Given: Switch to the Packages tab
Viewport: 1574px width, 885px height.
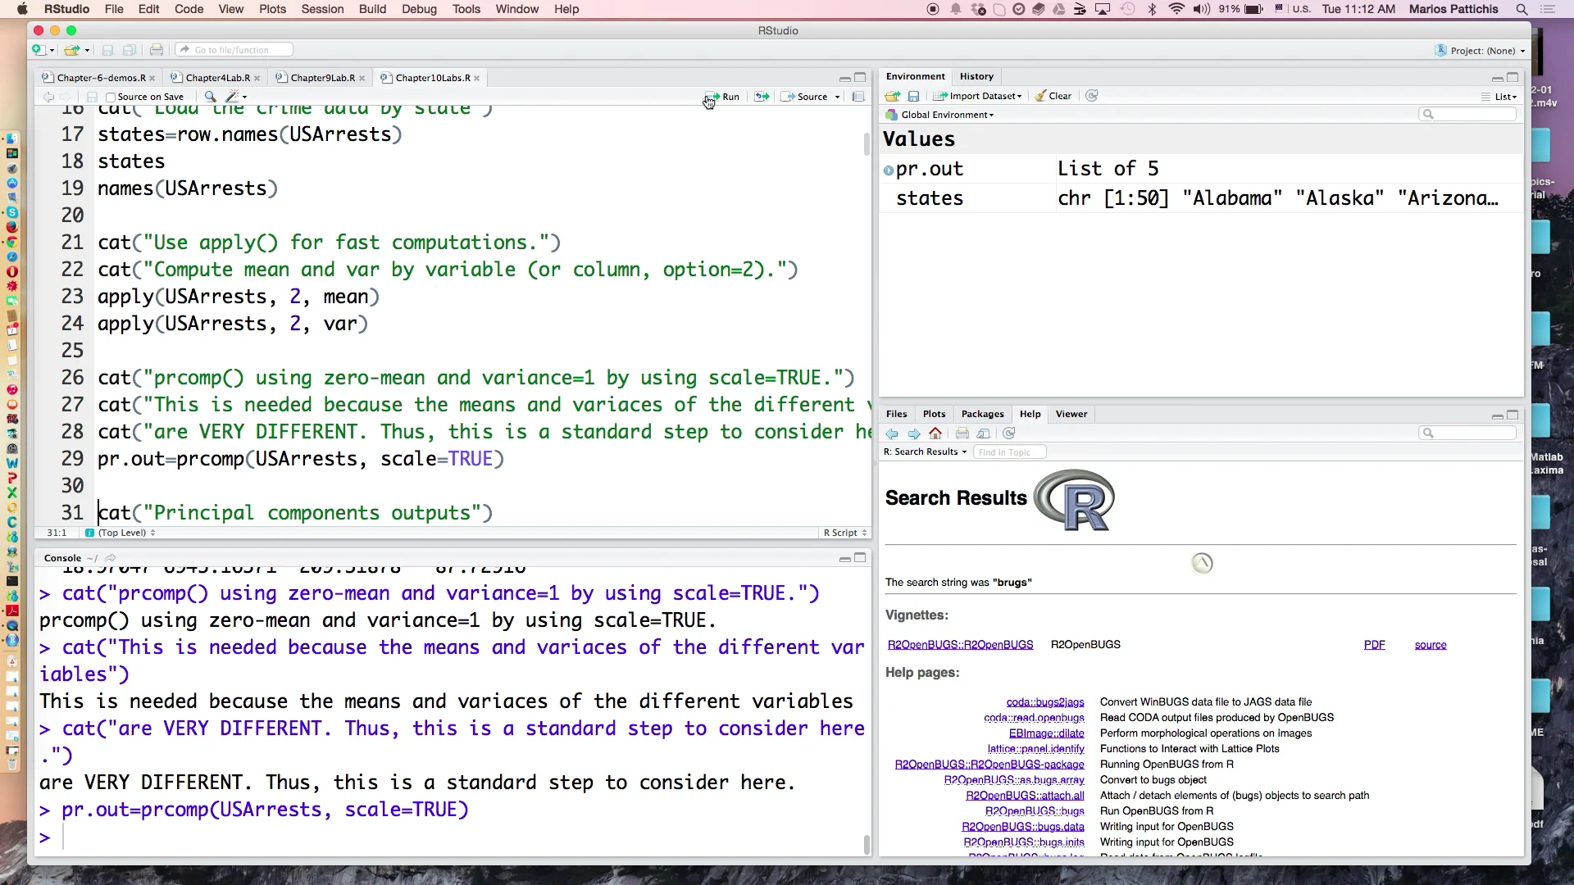Looking at the screenshot, I should (x=982, y=414).
